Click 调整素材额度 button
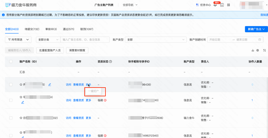 77,50
